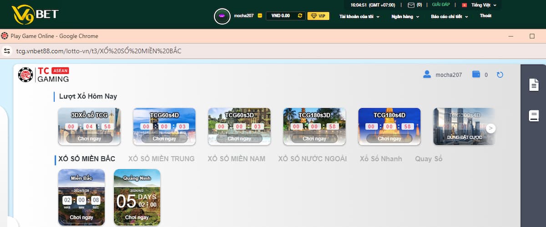Open the document icon in the right sidebar

point(534,85)
